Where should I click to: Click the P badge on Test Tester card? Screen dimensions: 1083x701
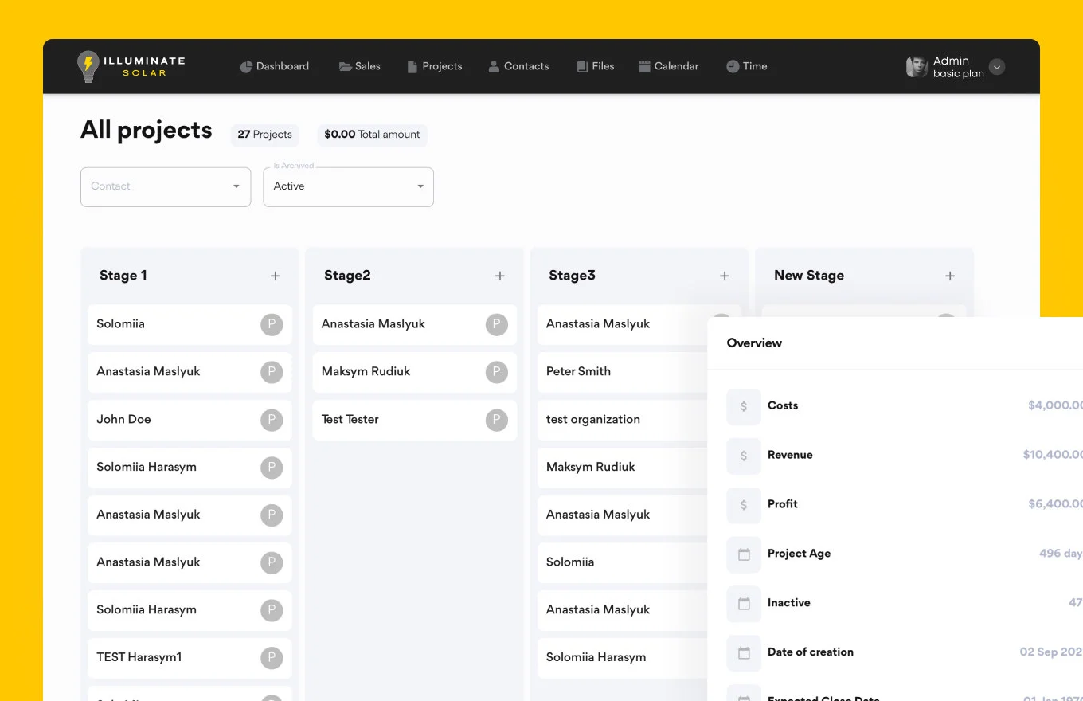[496, 420]
